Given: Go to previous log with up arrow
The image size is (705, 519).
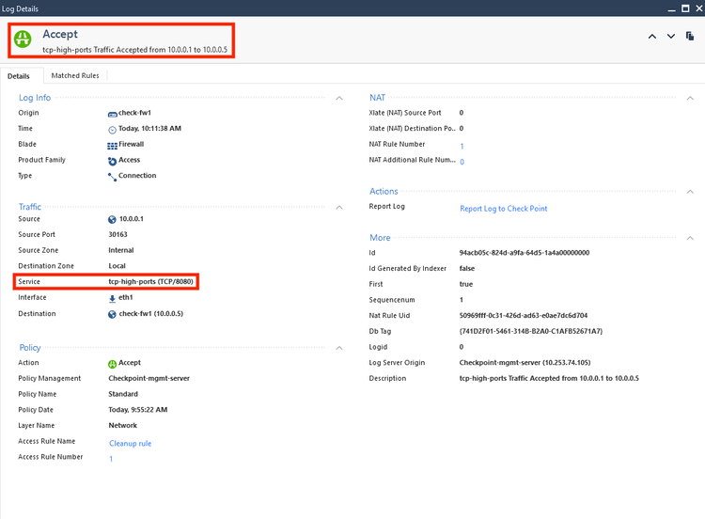Looking at the screenshot, I should (x=652, y=36).
